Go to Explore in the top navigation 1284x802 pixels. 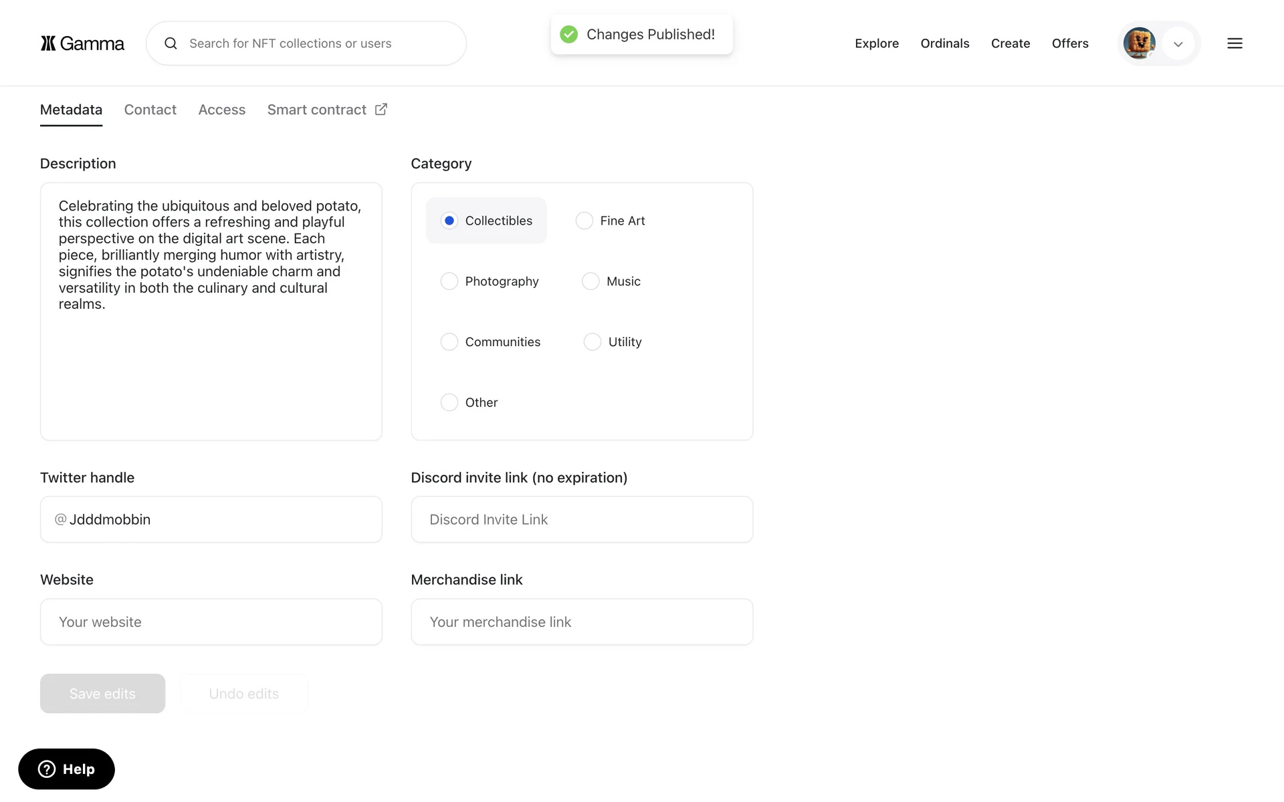876,43
